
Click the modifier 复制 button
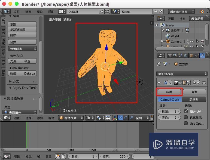click(x=194, y=92)
